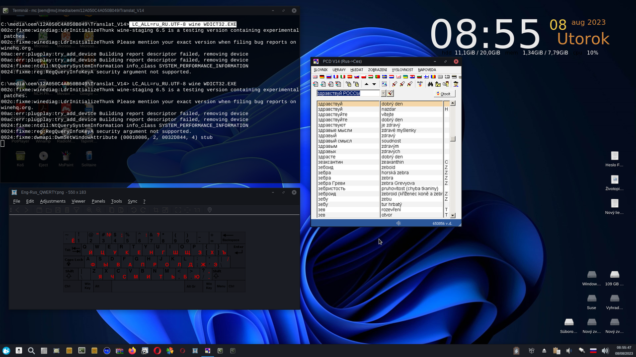This screenshot has width=636, height=357.
Task: Click the volume icon in system tray
Action: 605,351
